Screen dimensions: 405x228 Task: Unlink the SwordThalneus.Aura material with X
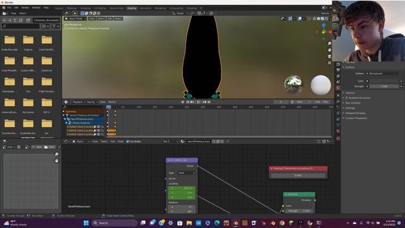click(x=222, y=141)
